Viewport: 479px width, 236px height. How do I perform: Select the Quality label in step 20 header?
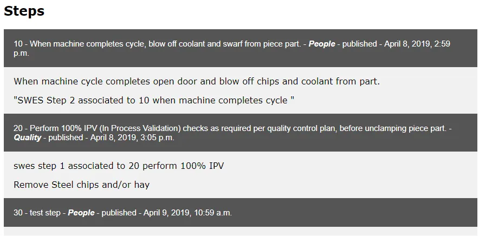tap(27, 137)
